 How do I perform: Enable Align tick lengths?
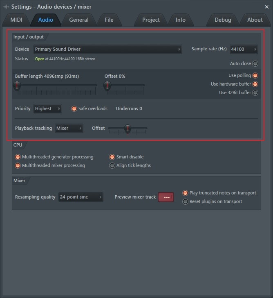coord(112,165)
